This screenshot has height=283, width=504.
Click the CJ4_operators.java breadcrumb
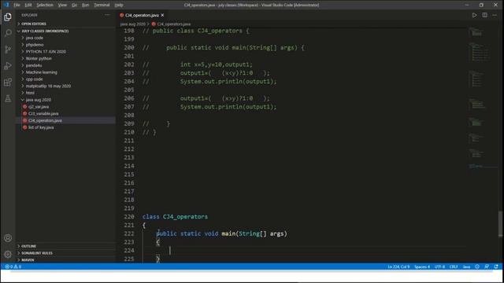pos(173,24)
